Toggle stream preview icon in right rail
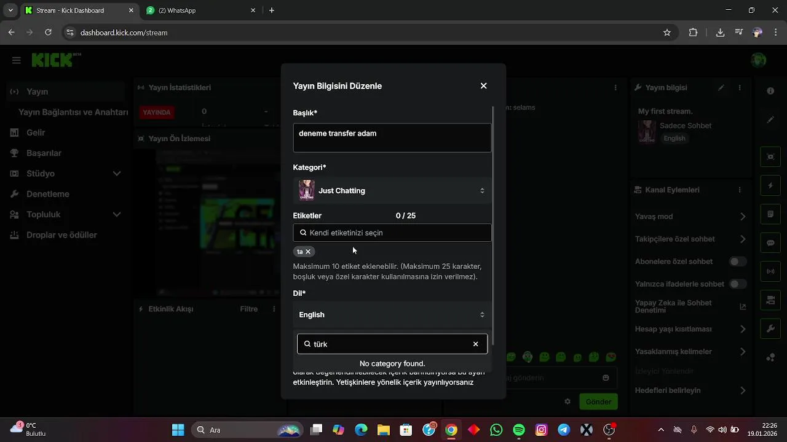This screenshot has width=787, height=442. pyautogui.click(x=770, y=157)
